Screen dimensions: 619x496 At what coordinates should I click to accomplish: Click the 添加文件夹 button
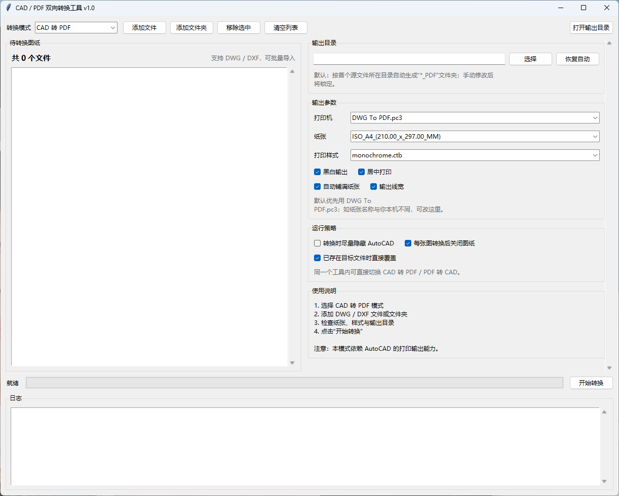pyautogui.click(x=191, y=28)
